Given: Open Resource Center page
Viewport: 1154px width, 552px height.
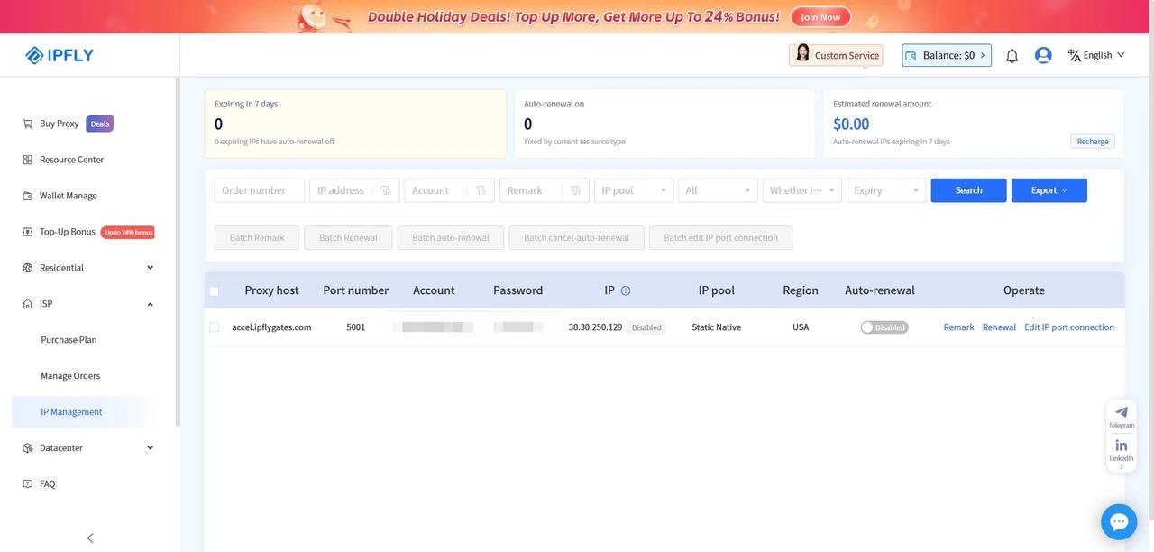Looking at the screenshot, I should click(71, 160).
